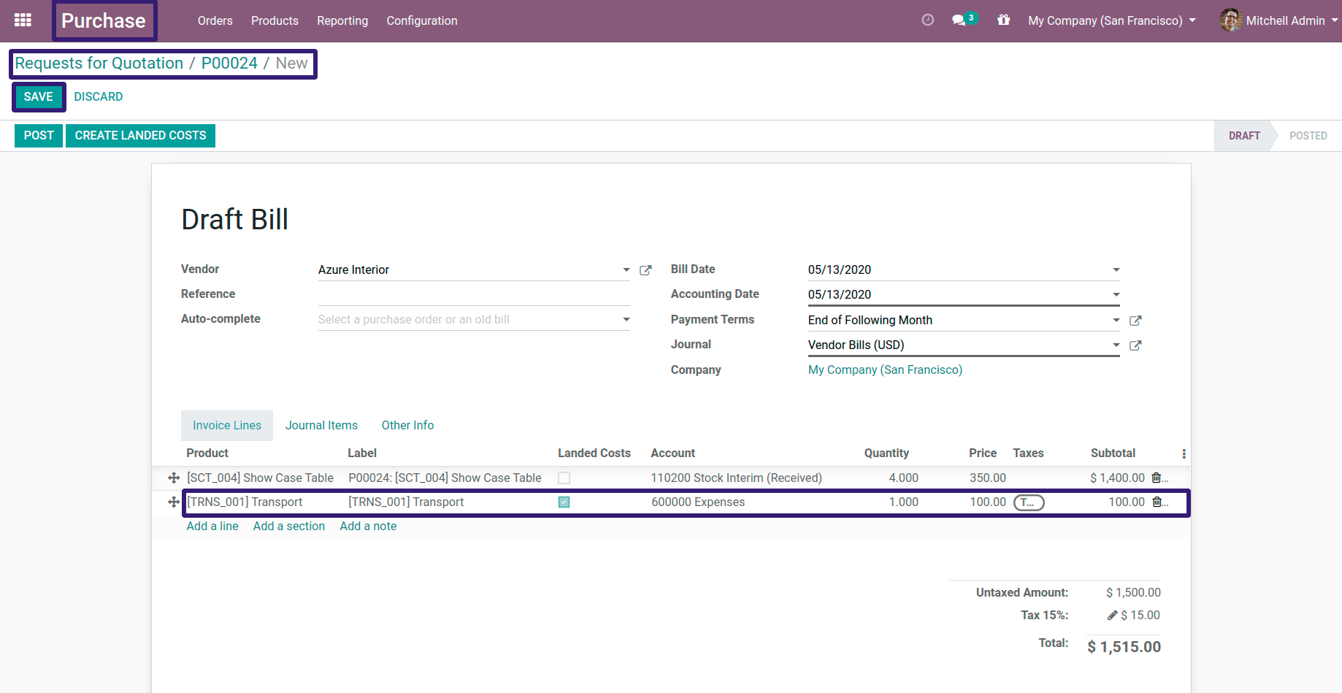Sort by Product column header

pos(207,453)
